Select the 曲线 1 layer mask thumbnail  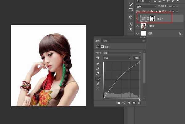tap(152, 19)
